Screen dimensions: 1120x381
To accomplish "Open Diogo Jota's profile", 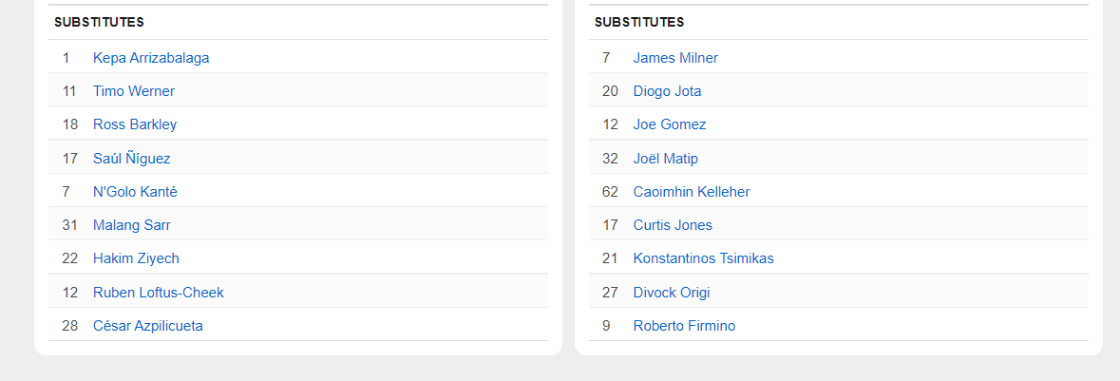I will tap(668, 91).
